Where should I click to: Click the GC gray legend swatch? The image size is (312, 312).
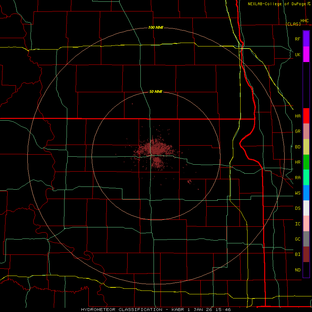point(306,239)
